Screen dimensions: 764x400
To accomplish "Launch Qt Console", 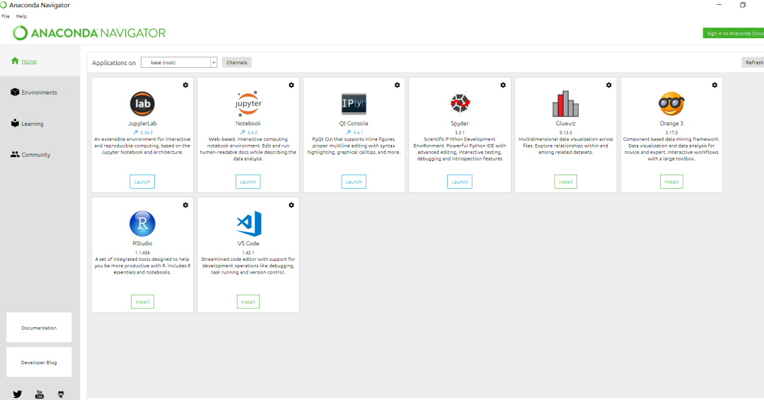I will pyautogui.click(x=354, y=182).
